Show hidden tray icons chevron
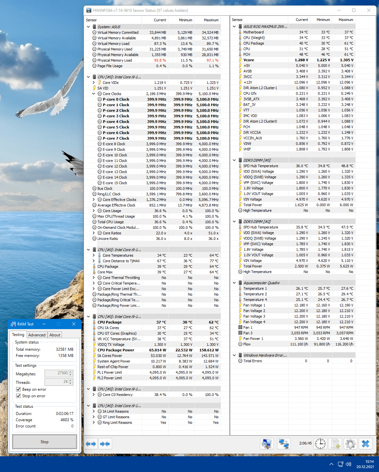Screen dimensions: 379x472 click(x=331, y=464)
